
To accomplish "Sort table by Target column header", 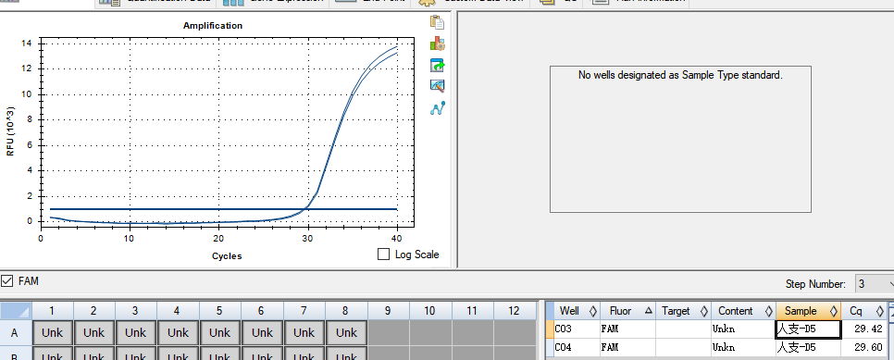I will [683, 311].
